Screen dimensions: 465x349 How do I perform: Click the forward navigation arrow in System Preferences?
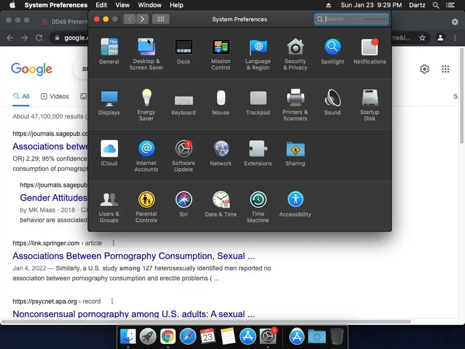click(142, 19)
